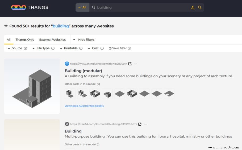Screen dimensions: 242x150
Task: Click the upload model icon in search bar
Action: pos(193,7)
